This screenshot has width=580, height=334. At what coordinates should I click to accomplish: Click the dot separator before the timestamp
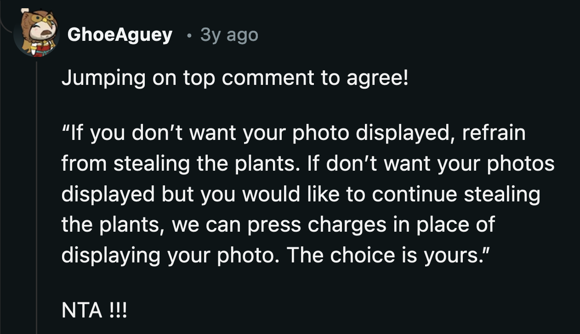189,35
